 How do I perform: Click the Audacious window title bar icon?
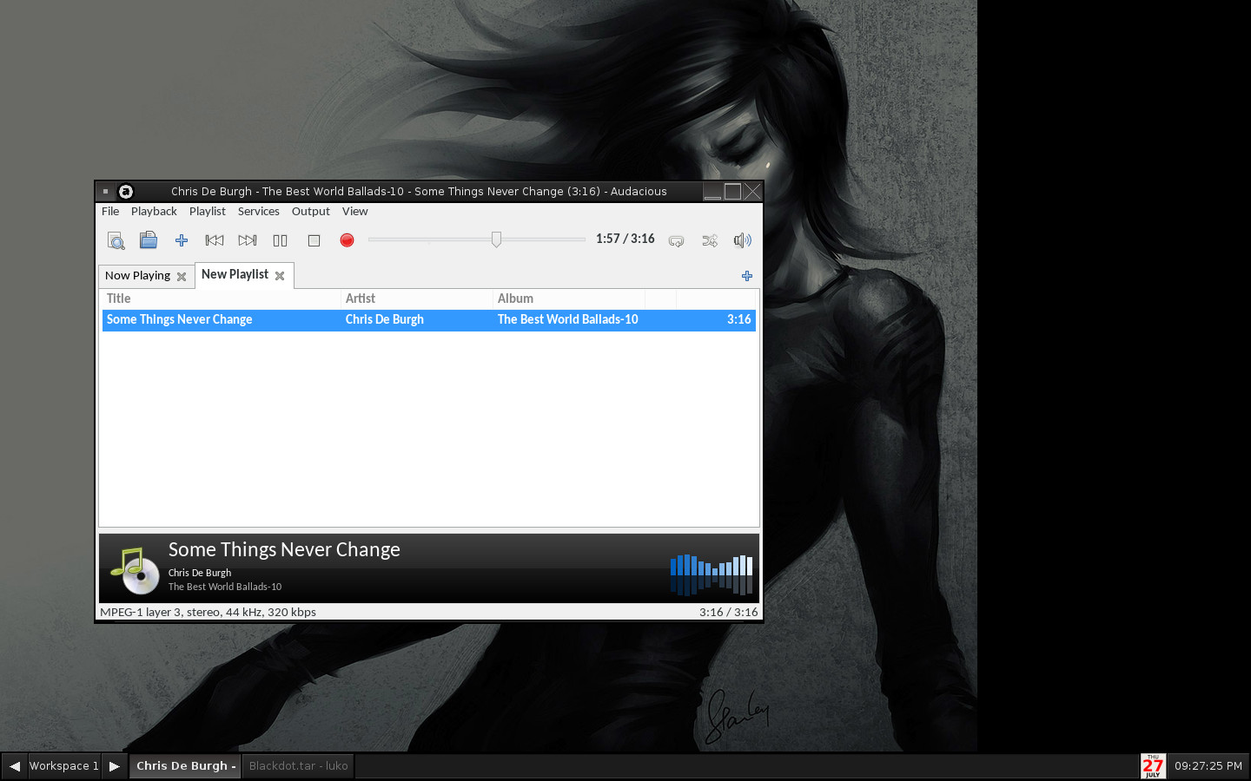(126, 192)
